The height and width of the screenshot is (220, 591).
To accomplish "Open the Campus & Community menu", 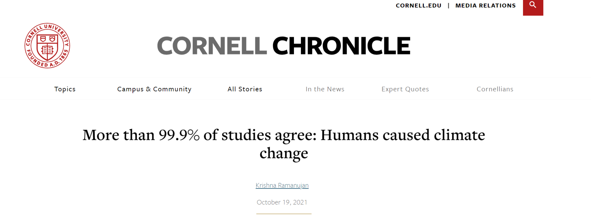I will coord(154,89).
